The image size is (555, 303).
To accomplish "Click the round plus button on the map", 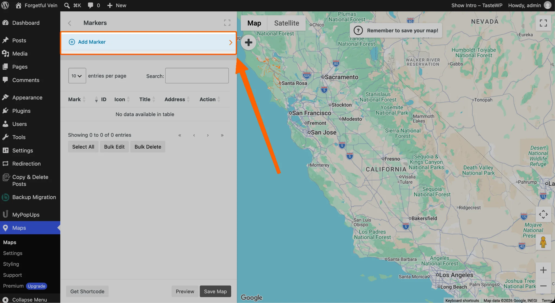I will [x=249, y=42].
